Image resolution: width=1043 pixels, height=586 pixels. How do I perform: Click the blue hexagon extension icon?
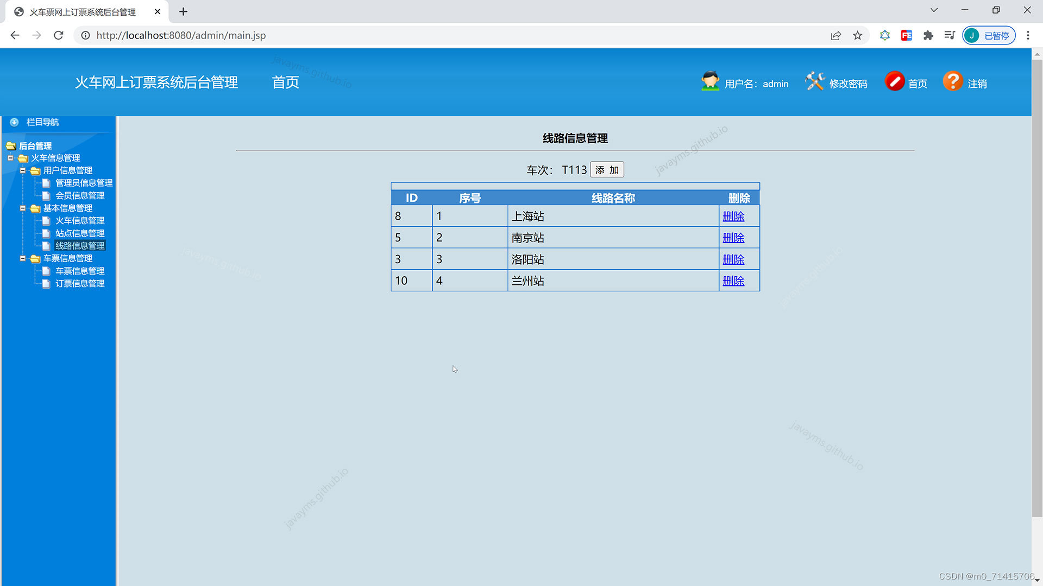[x=885, y=35]
